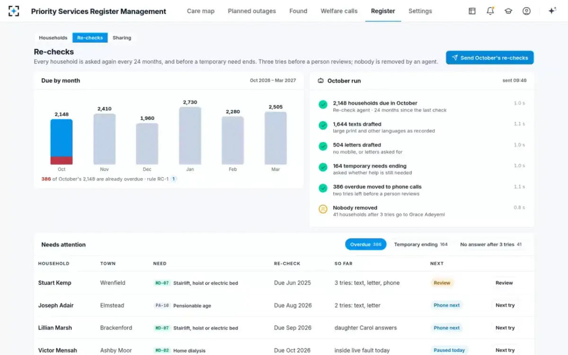Click the Feb bar in the chart
Screen dimensions: 568x355
click(x=233, y=141)
